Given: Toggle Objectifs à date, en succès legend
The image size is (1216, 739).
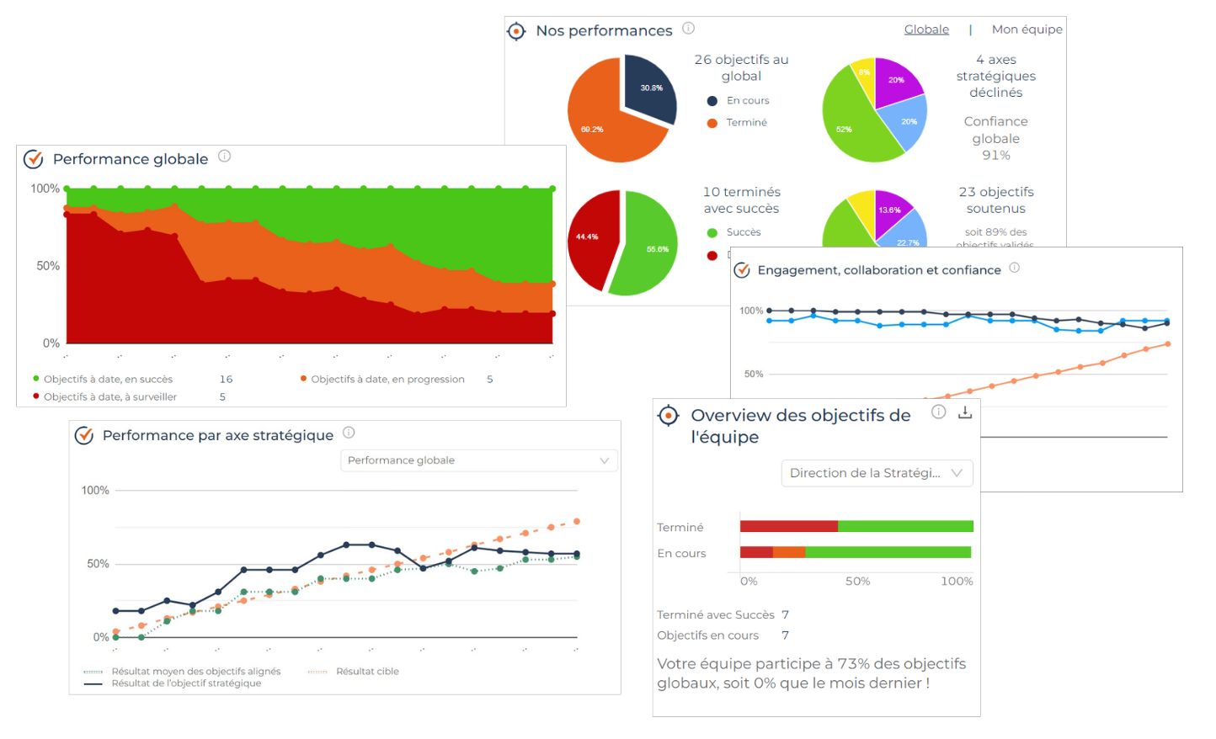Looking at the screenshot, I should click(103, 380).
